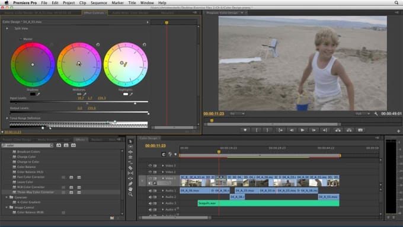This screenshot has height=227, width=403.
Task: Go to Out point
Action: (325, 130)
